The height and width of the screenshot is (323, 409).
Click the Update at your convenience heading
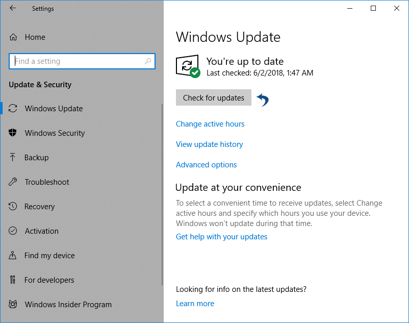[238, 188]
